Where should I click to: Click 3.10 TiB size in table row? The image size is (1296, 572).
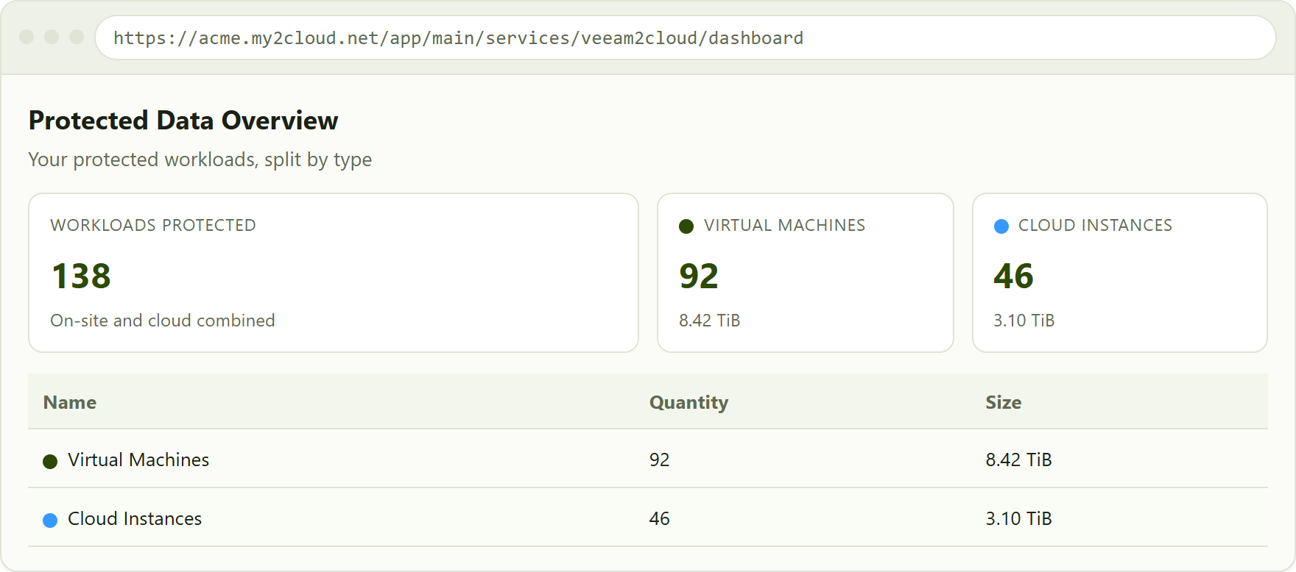click(x=1019, y=518)
